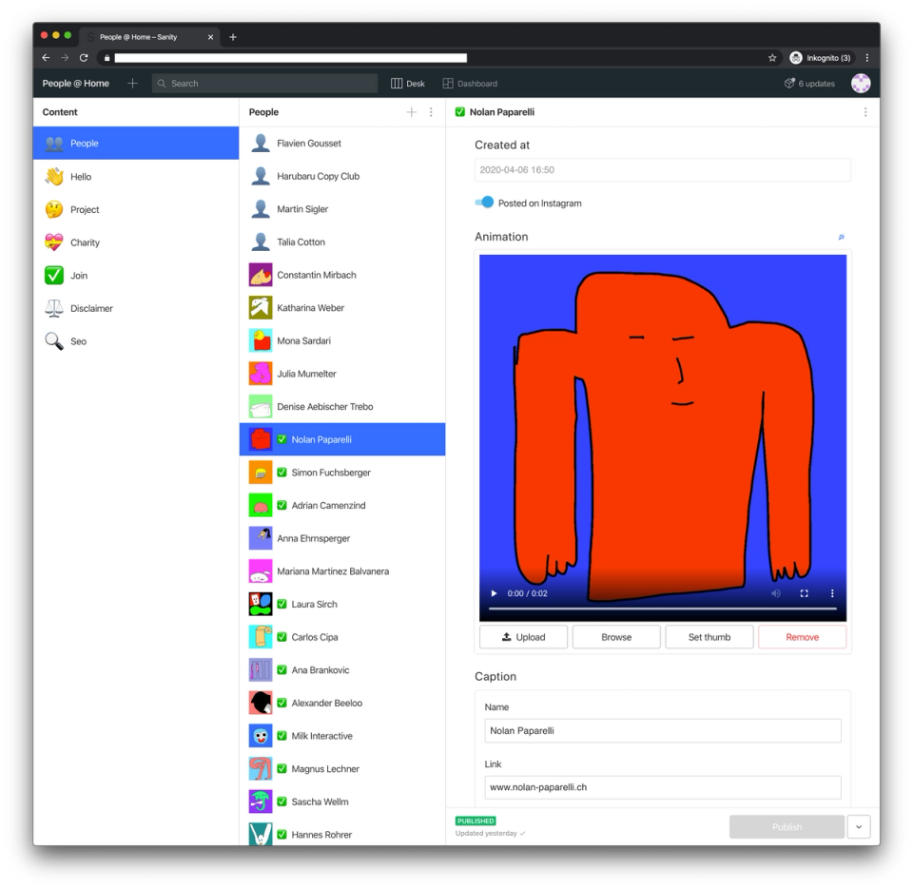Click the pin icon beside Animation

(841, 237)
